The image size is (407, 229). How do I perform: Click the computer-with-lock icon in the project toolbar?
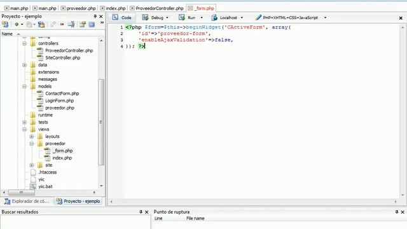[41, 24]
